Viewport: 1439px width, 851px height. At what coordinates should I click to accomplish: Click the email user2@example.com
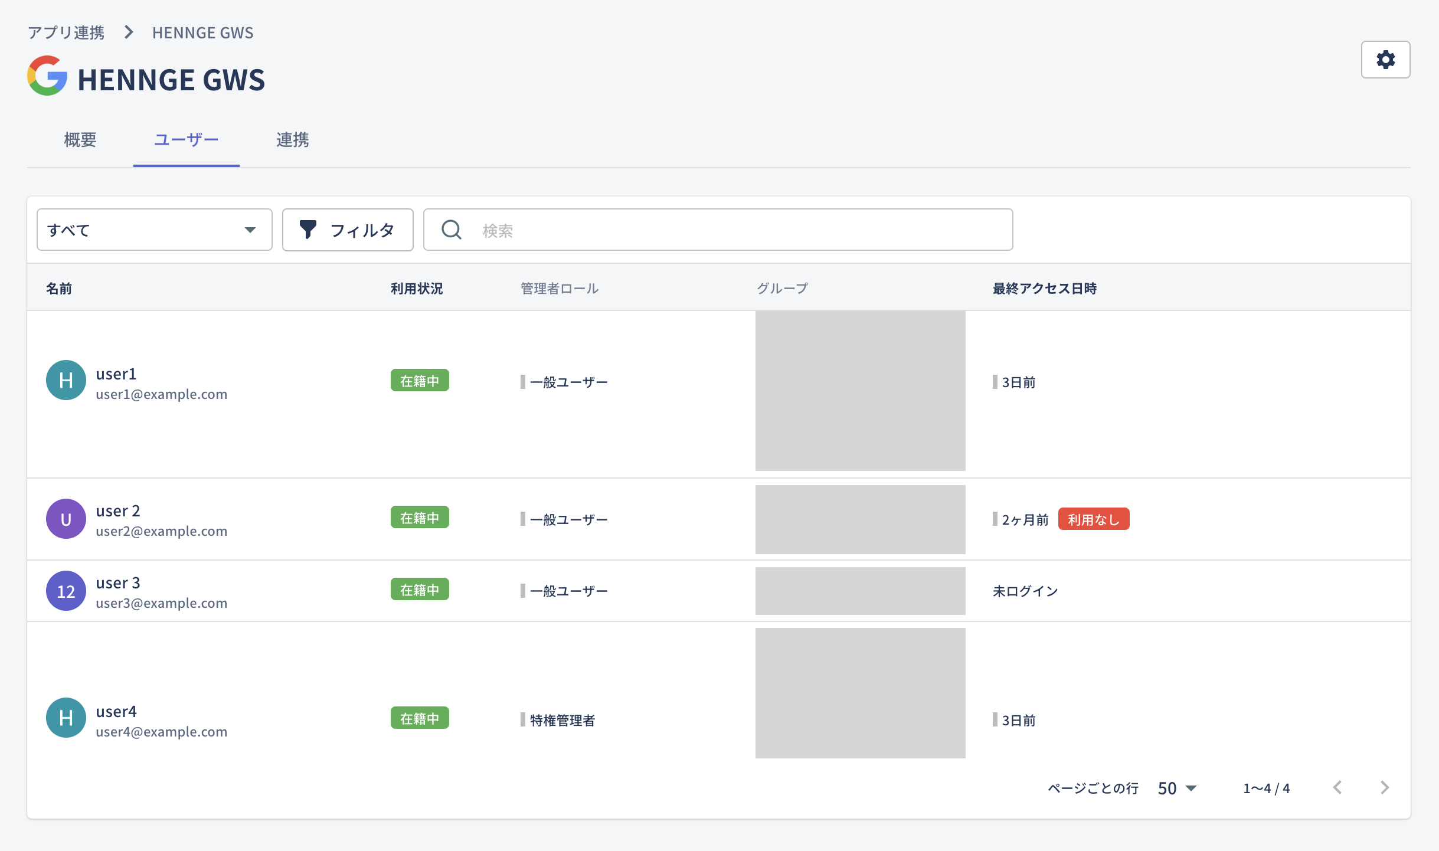[162, 531]
